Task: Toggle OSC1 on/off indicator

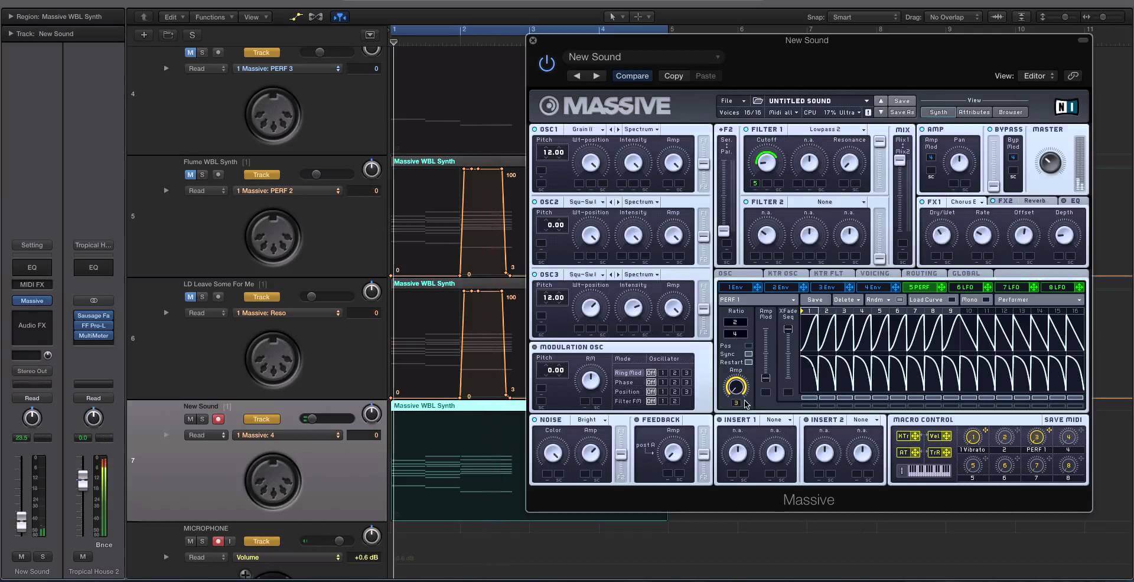Action: 535,129
